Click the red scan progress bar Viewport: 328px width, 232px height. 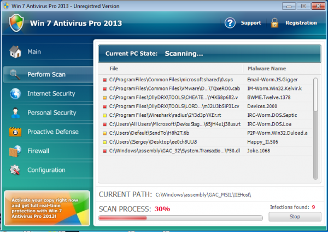122,218
